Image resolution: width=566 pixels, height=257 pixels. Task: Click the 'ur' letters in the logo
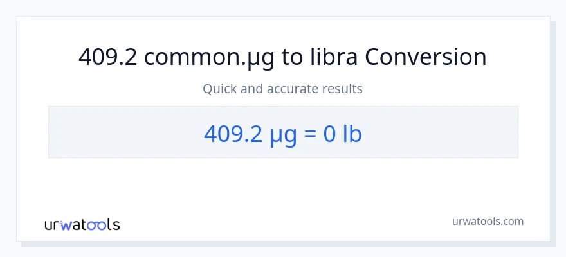point(53,225)
